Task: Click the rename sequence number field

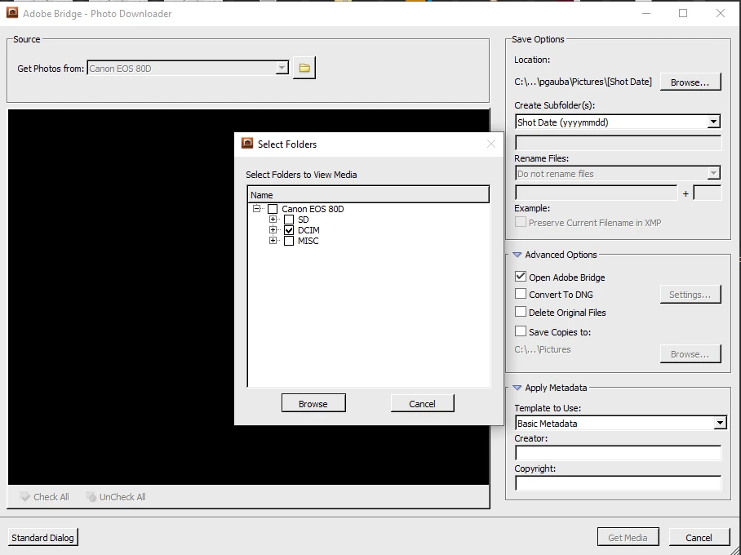Action: (708, 193)
